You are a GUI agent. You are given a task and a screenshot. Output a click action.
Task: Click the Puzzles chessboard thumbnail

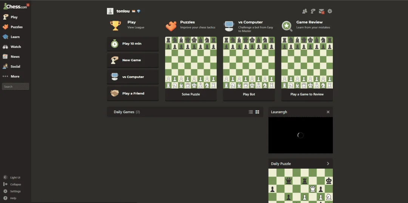pyautogui.click(x=191, y=63)
